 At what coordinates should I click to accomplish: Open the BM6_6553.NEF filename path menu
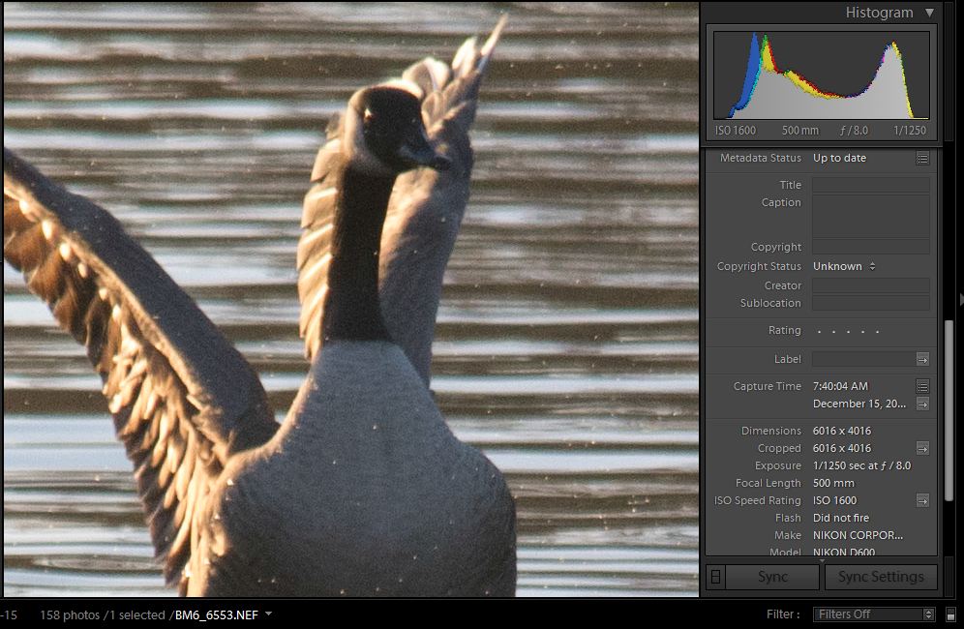coord(221,614)
